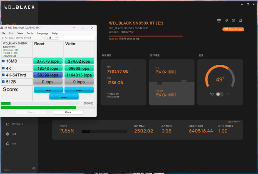Click the WD_BLACK SN850X 8T (E:) drive title
The height and width of the screenshot is (174, 258).
point(136,23)
